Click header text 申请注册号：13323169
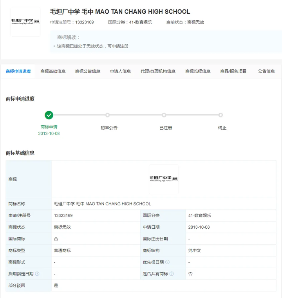Image resolution: width=282 pixels, height=298 pixels. pyautogui.click(x=72, y=22)
